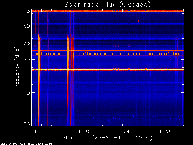The width and height of the screenshot is (193, 145).
Task: Click the 'Solar radio Flux (Glasgow)' title
Action: tap(107, 5)
